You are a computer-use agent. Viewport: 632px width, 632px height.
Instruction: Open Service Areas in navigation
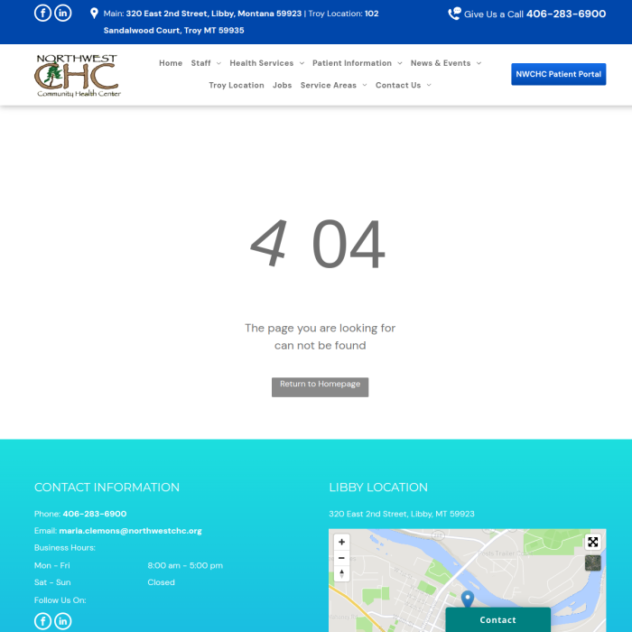click(x=329, y=85)
